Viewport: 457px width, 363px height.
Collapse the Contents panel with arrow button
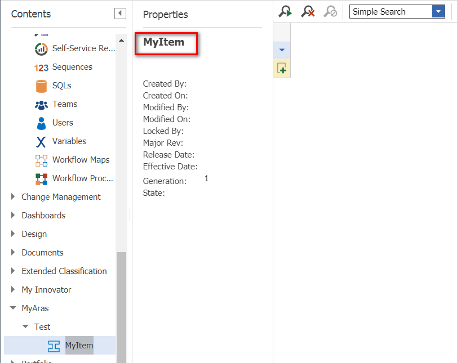[x=120, y=14]
